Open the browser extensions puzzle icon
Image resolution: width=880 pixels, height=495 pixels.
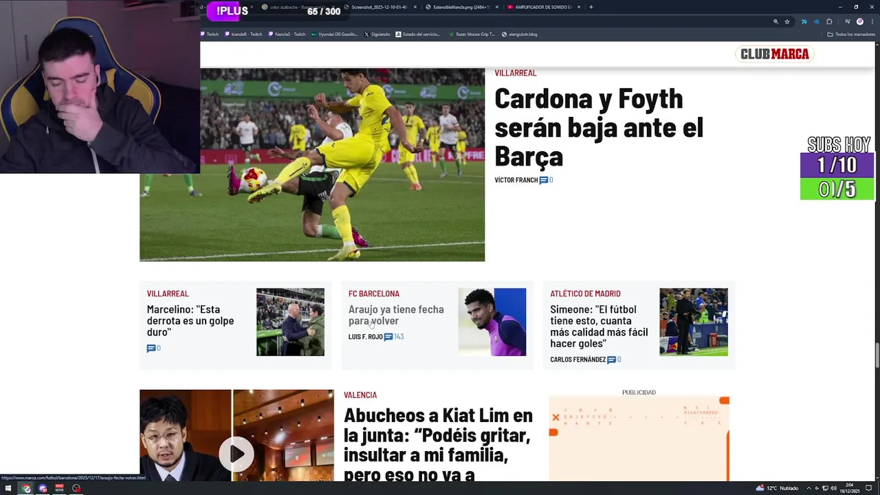829,21
